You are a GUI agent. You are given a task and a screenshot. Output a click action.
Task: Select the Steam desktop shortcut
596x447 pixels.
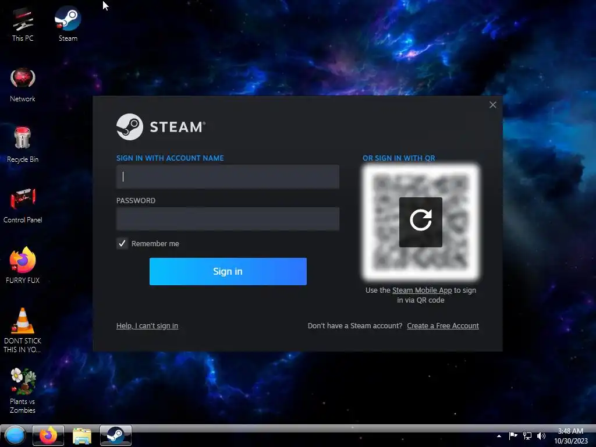[x=68, y=23]
